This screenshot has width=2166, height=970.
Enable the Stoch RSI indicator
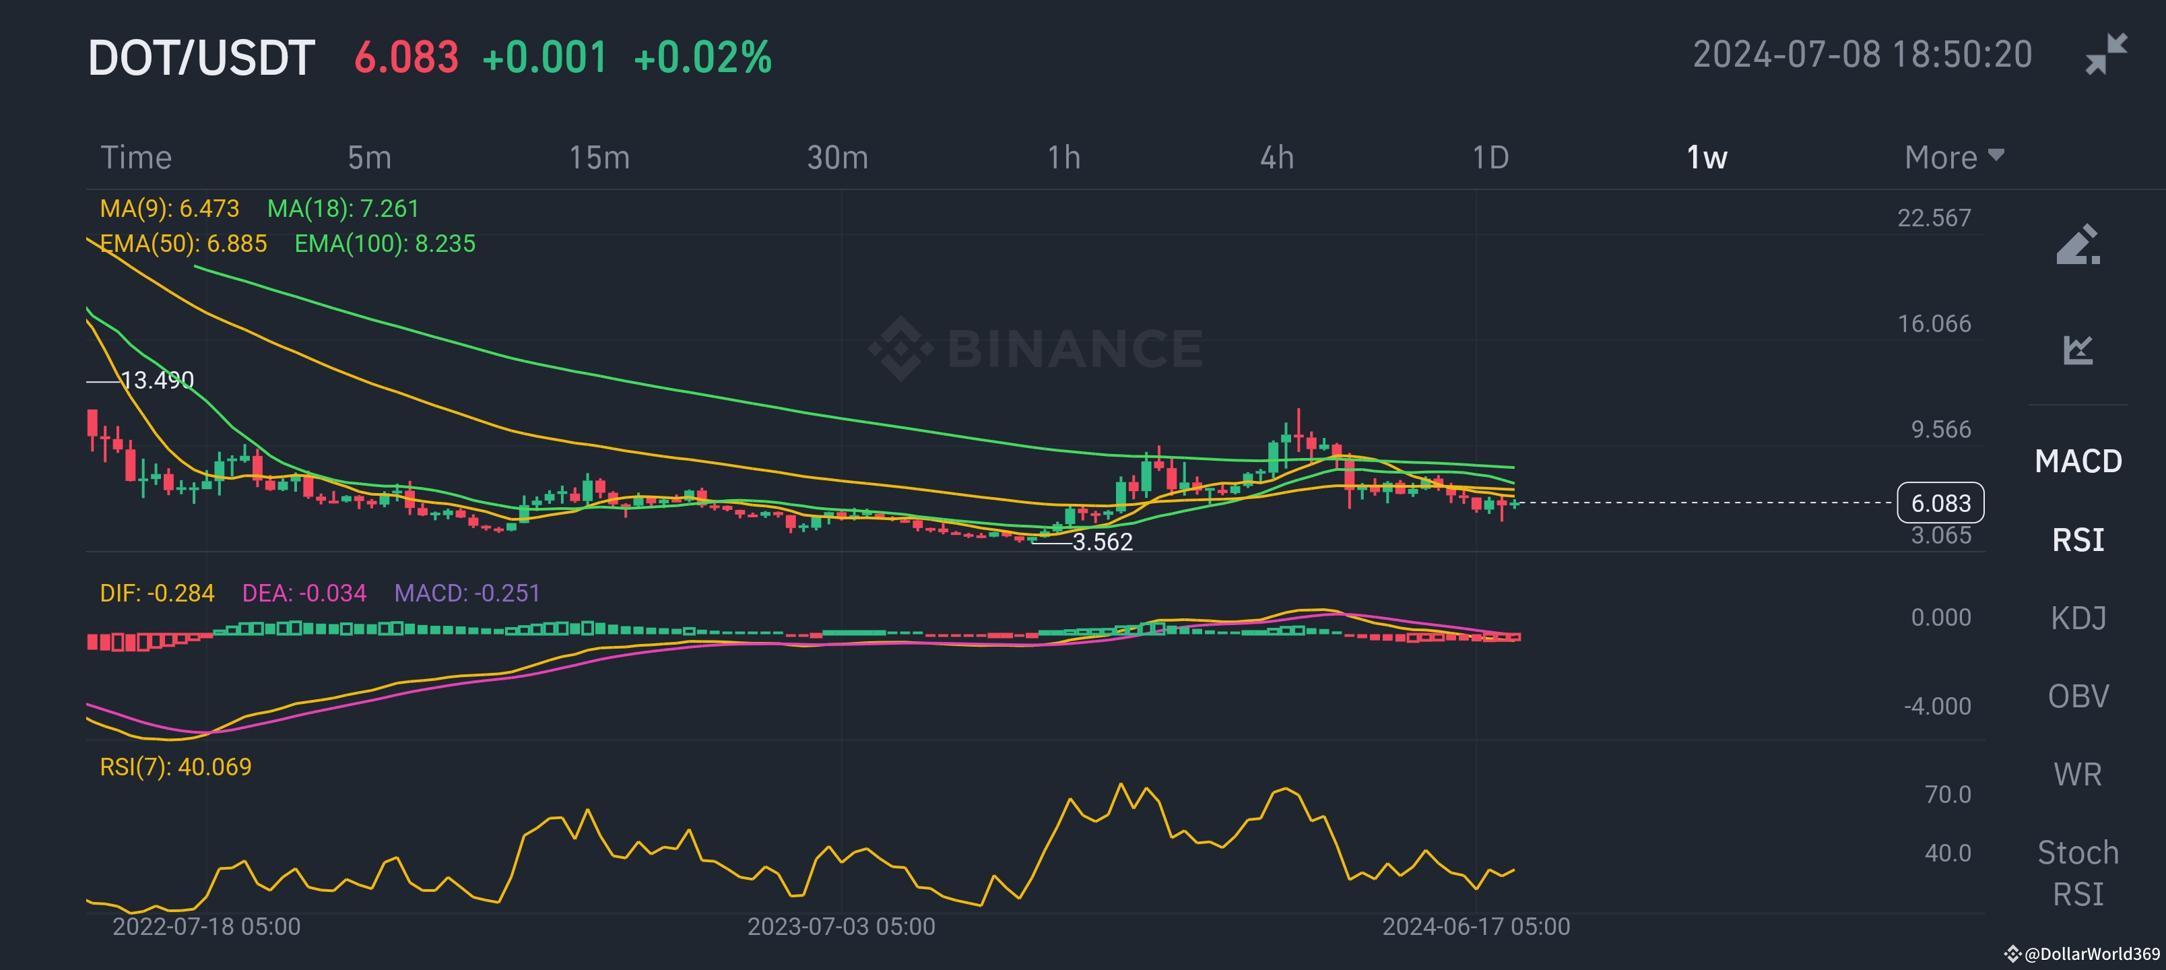coord(2078,872)
